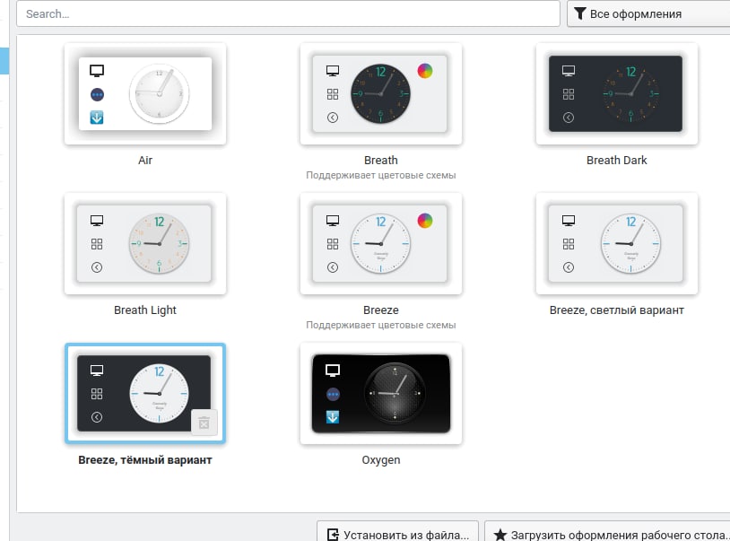Open the Все оформления filter dropdown
This screenshot has width=730, height=541.
[648, 13]
